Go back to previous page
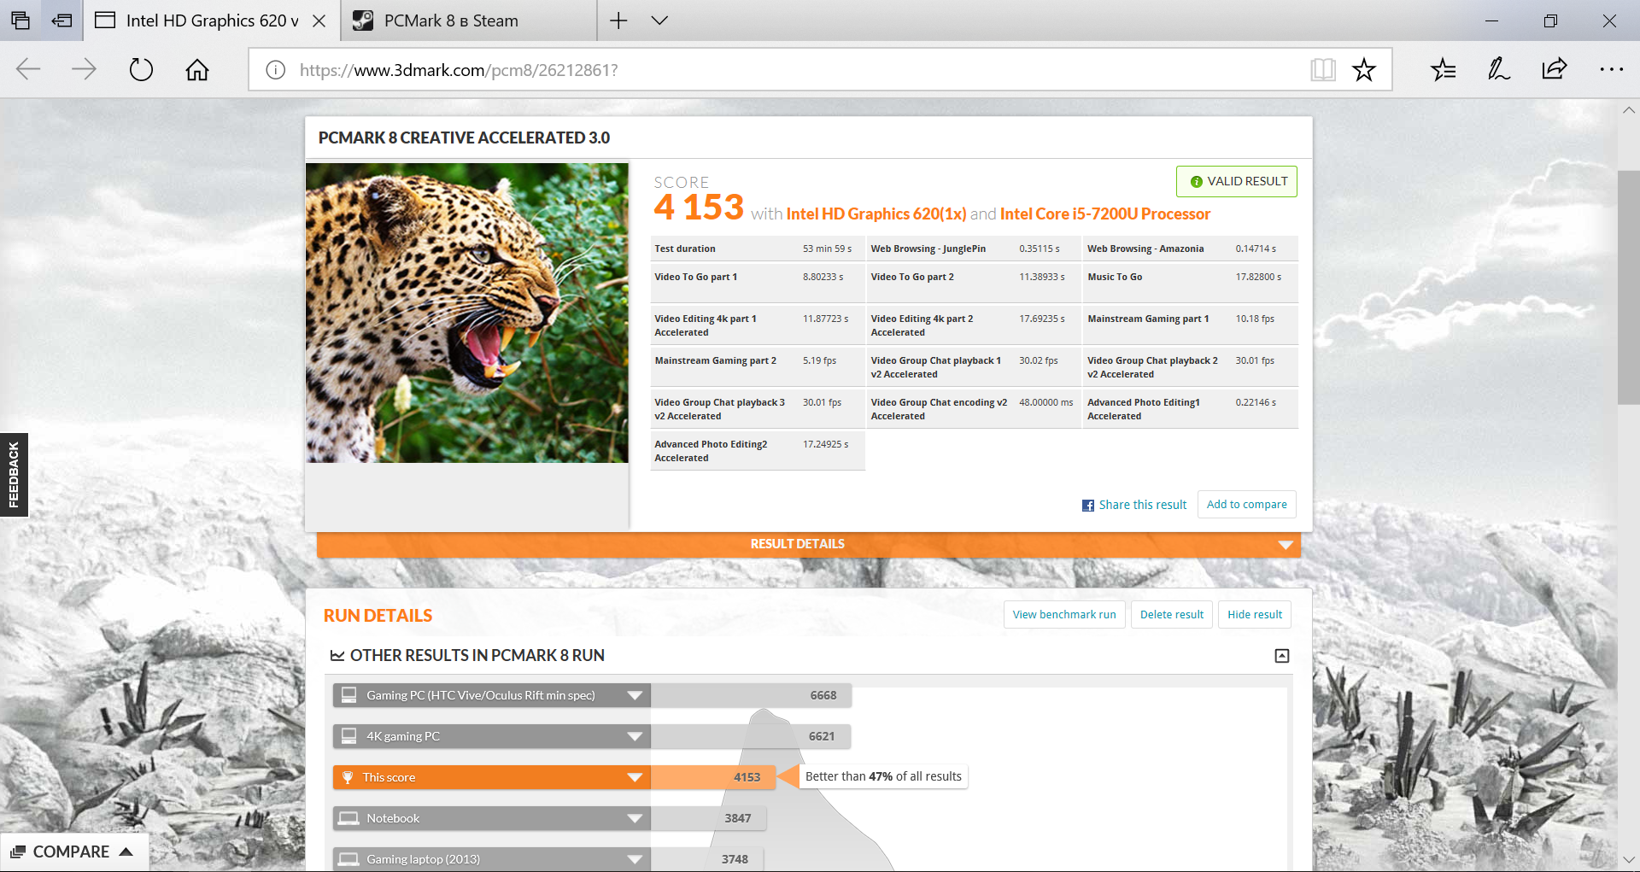This screenshot has height=872, width=1640. click(28, 69)
